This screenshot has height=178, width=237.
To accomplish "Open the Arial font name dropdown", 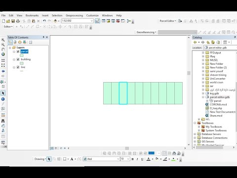I will (x=118, y=159).
